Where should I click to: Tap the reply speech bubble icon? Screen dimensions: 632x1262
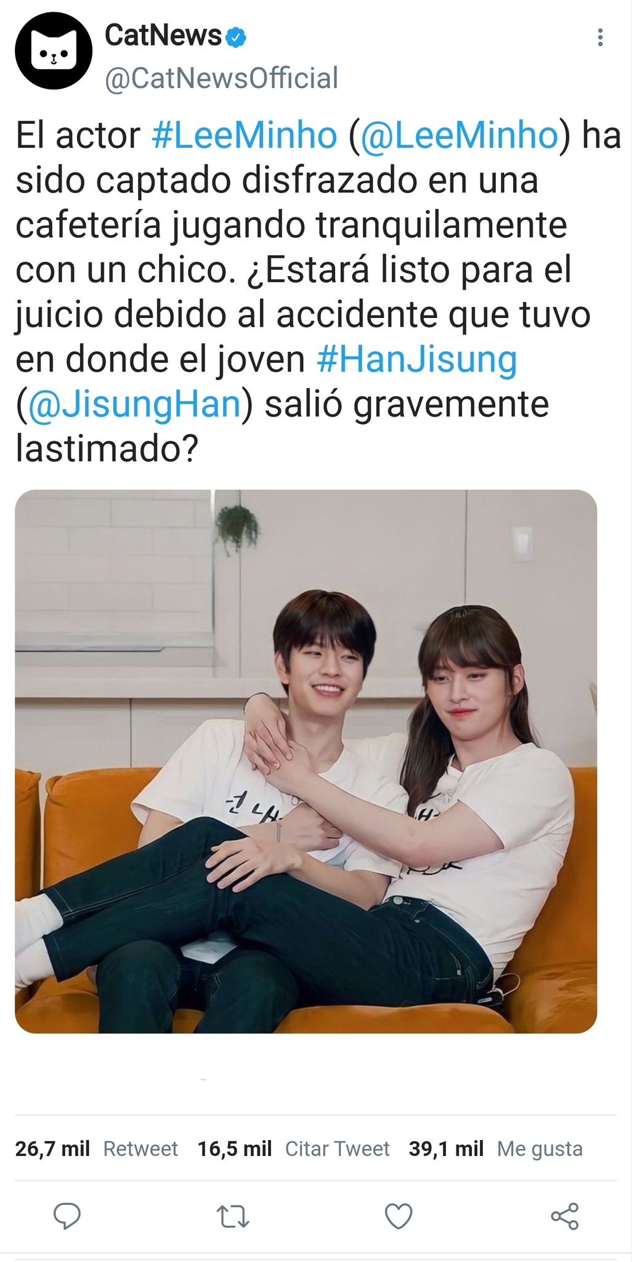[x=67, y=1216]
